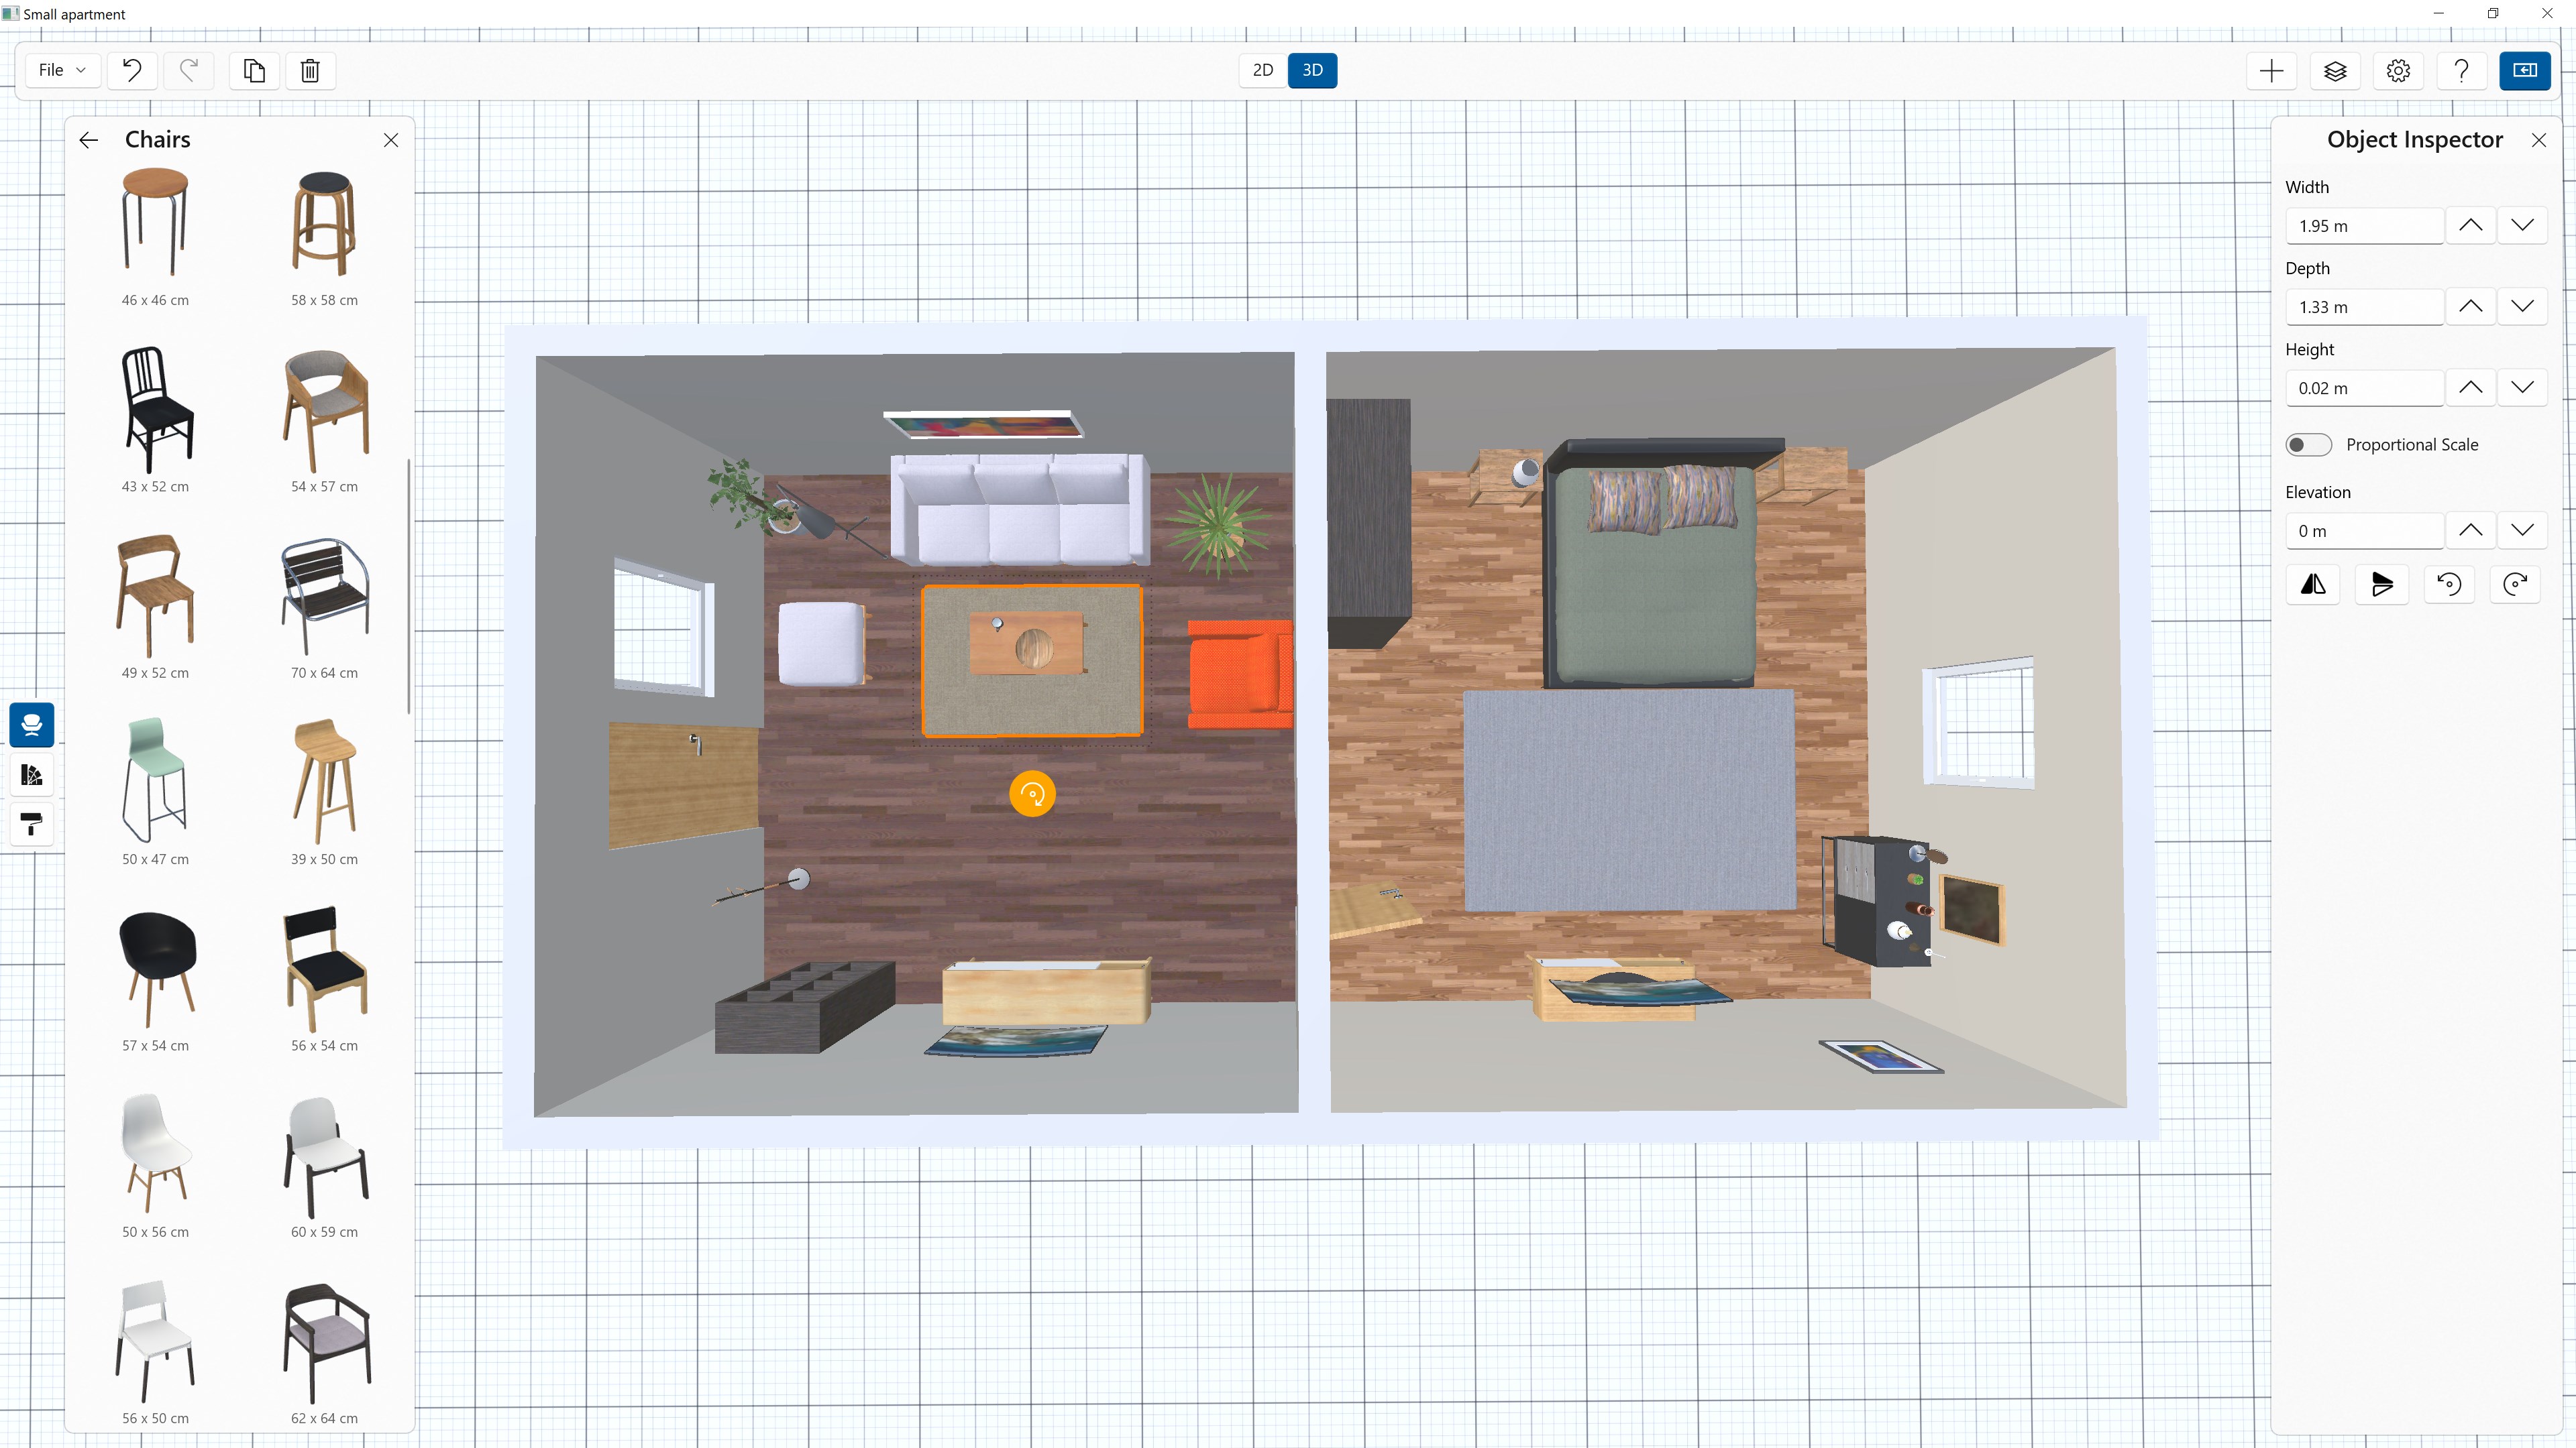The height and width of the screenshot is (1448, 2576).
Task: Click the undo arrow icon
Action: (x=132, y=70)
